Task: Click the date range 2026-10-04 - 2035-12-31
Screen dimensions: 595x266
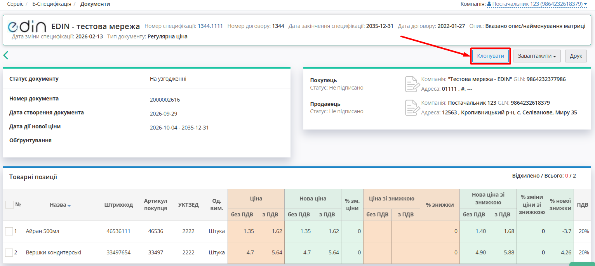Action: (179, 128)
